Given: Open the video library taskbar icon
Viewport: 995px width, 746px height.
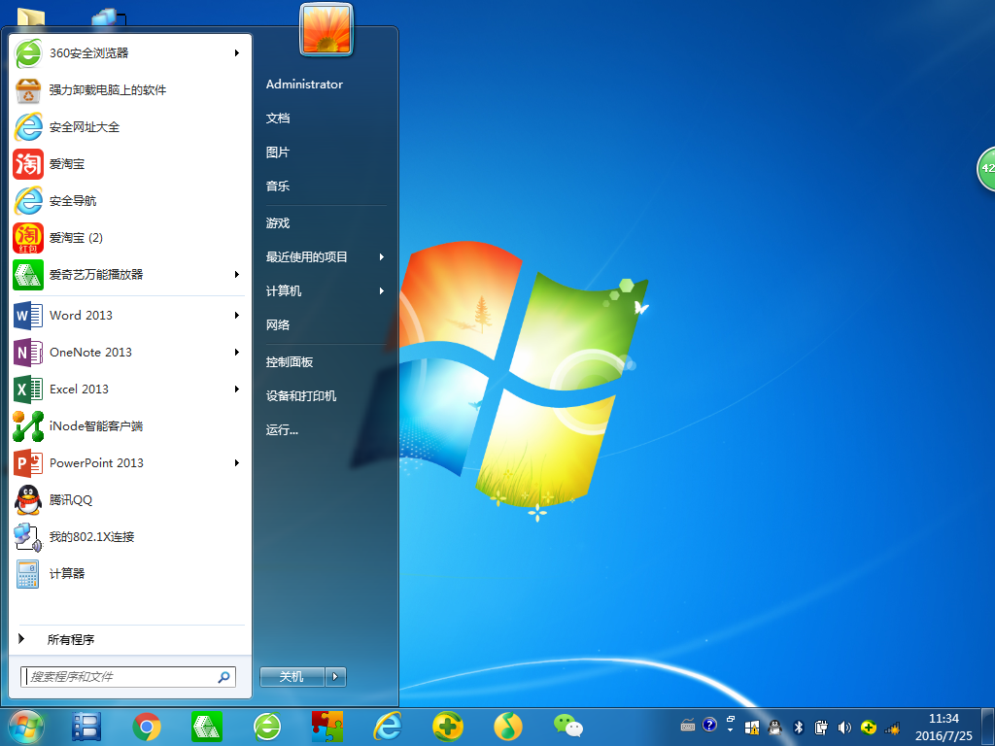Looking at the screenshot, I should pos(86,727).
